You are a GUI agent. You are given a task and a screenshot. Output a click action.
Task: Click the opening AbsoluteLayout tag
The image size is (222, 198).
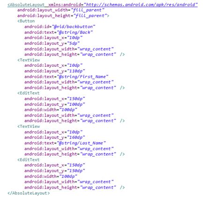(x=26, y=5)
